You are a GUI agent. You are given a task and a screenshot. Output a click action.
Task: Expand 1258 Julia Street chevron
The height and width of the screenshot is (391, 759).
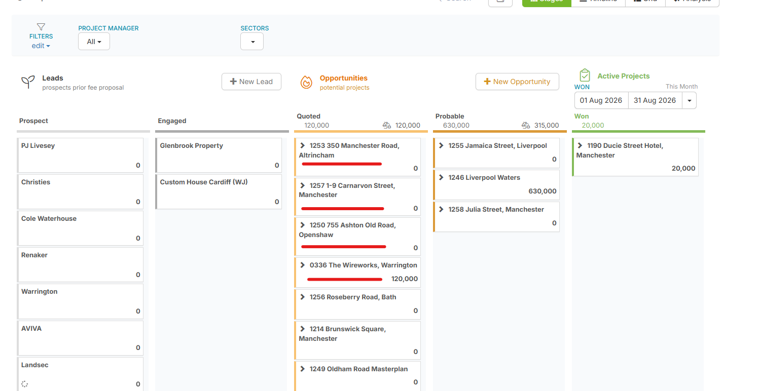[442, 209]
